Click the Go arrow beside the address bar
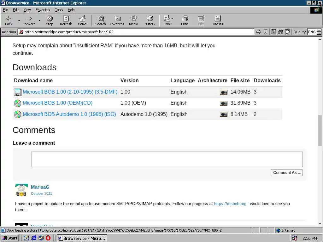The height and width of the screenshot is (242, 323). [259, 32]
